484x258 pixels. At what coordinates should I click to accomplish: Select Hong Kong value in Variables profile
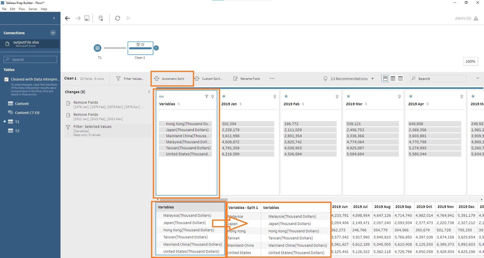click(x=185, y=124)
